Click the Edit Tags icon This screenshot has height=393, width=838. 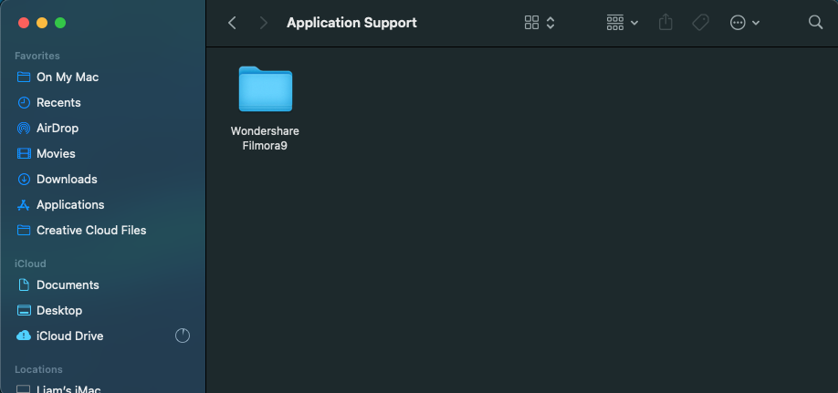click(700, 23)
